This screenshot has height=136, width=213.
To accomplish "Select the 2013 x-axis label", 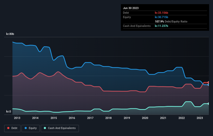I will tap(17, 118).
